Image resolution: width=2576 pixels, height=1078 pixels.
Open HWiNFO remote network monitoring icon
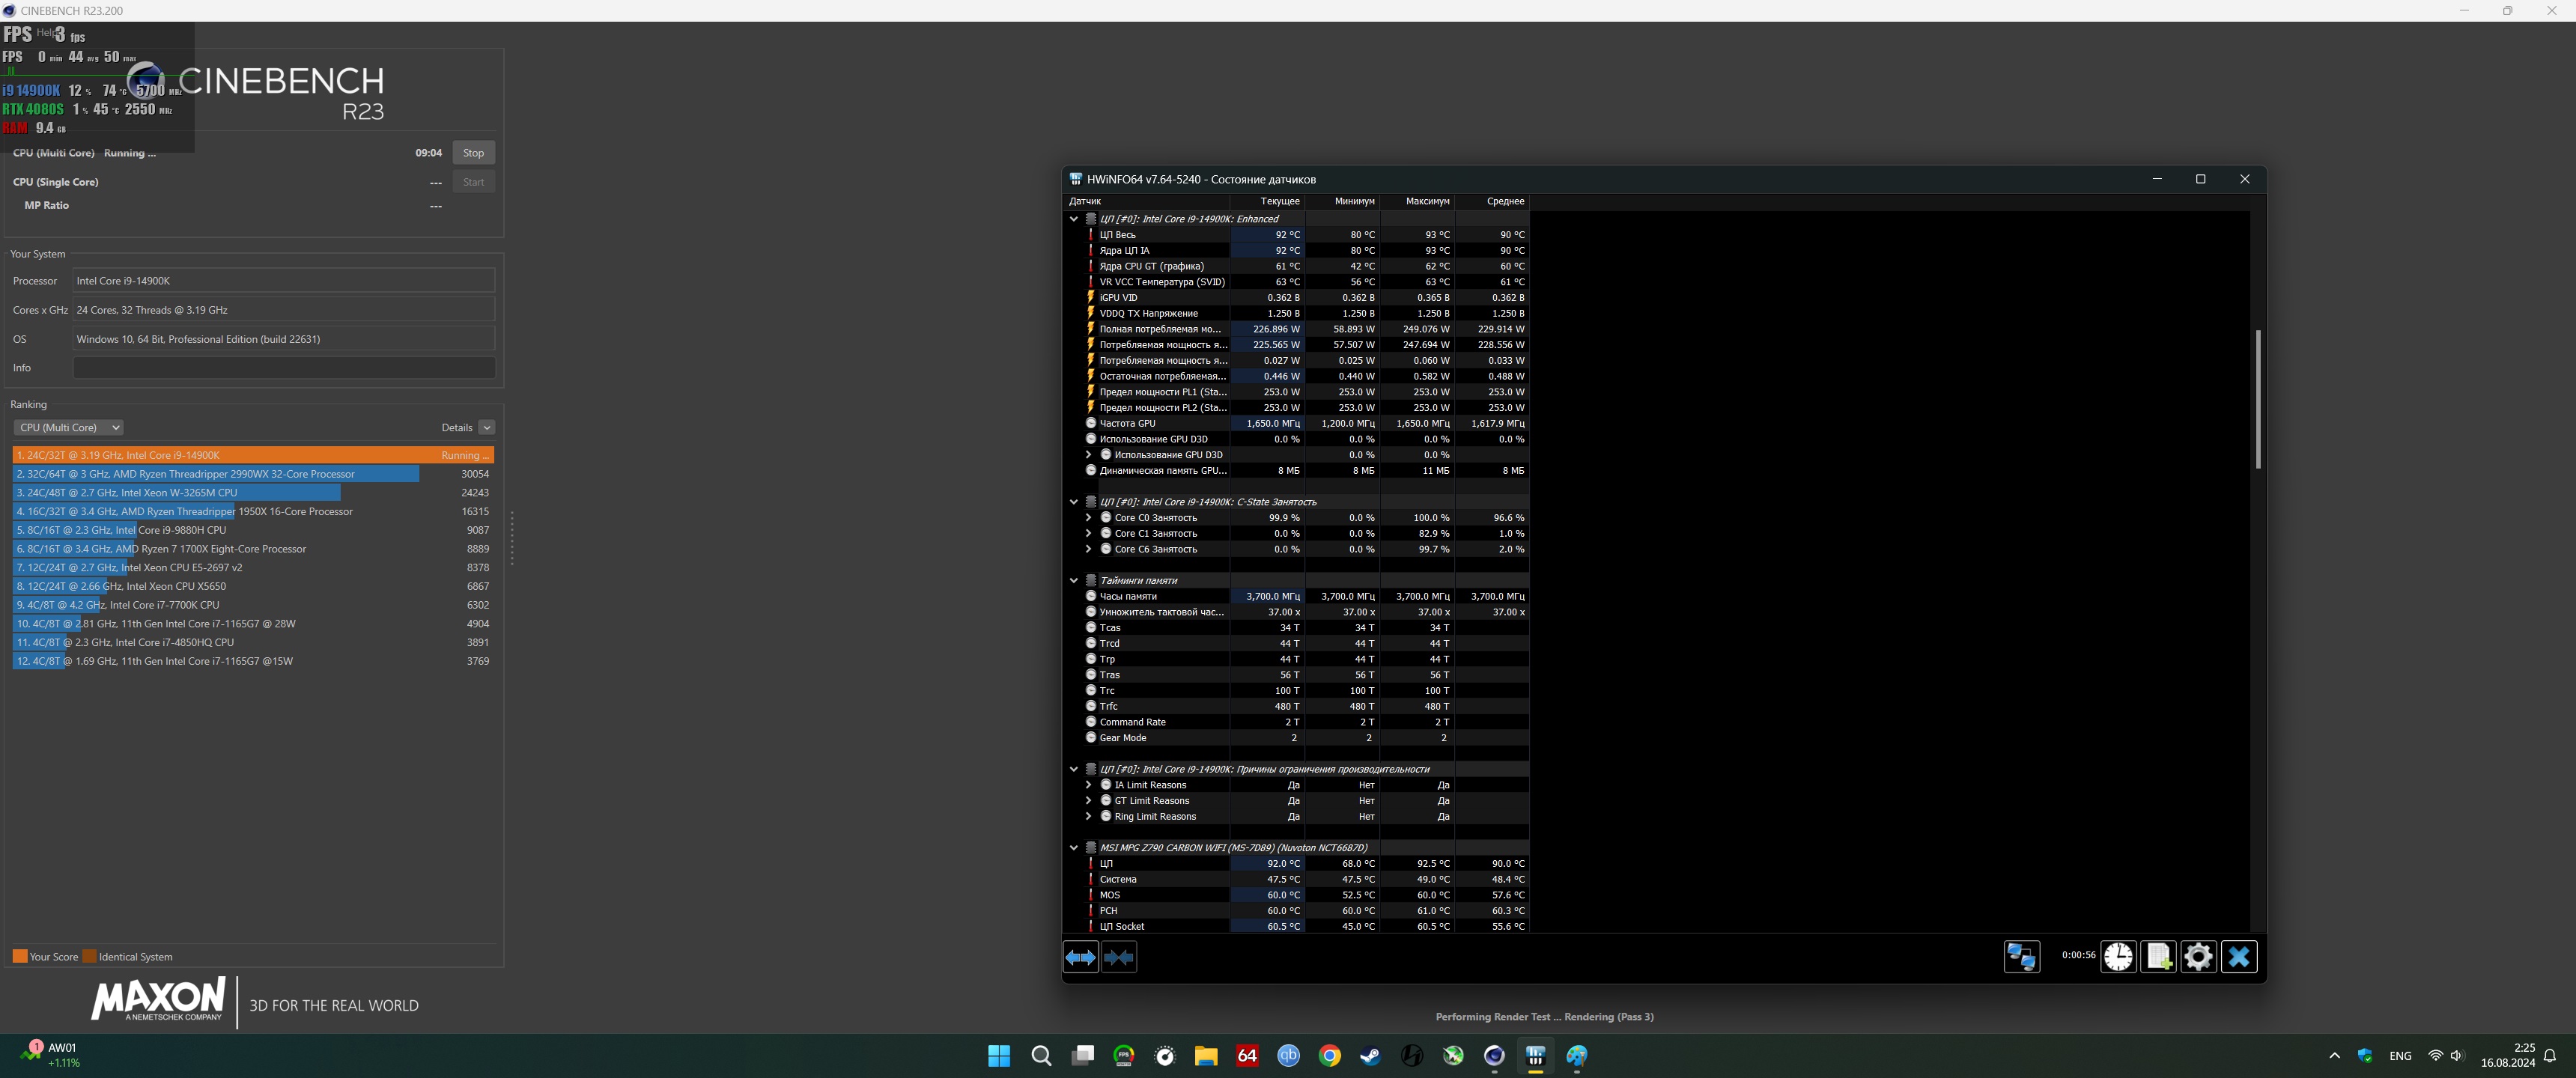[x=2021, y=957]
